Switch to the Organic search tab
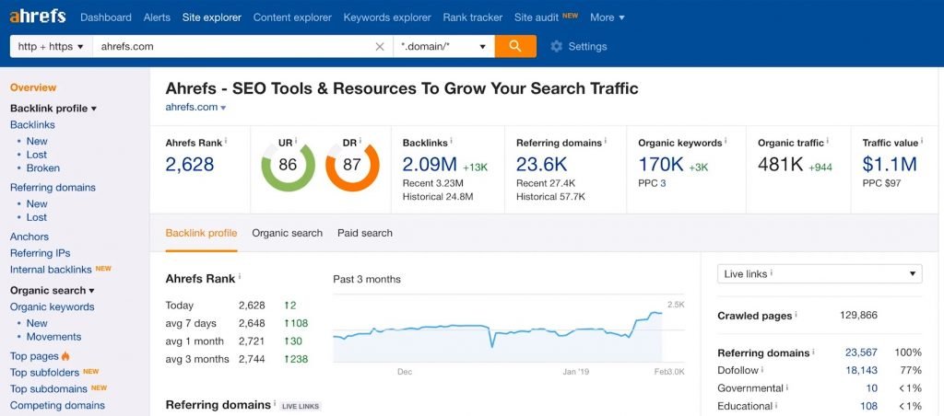944x416 pixels. [288, 233]
